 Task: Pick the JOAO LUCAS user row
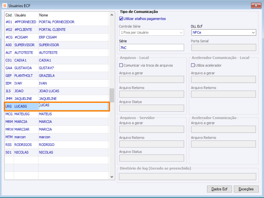[x=49, y=91]
